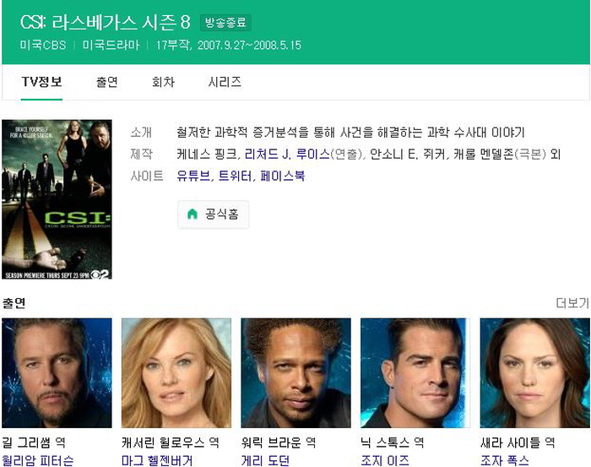Click the actor name 마그 헬젠버거
Screen dimensions: 591x467
(x=157, y=460)
